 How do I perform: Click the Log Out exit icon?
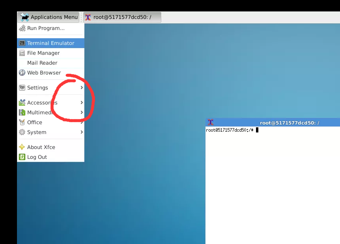pyautogui.click(x=22, y=157)
